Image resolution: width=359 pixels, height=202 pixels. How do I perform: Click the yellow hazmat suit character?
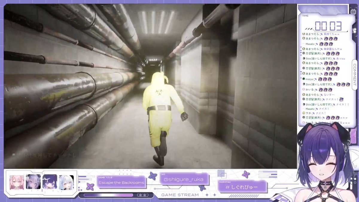[163, 118]
